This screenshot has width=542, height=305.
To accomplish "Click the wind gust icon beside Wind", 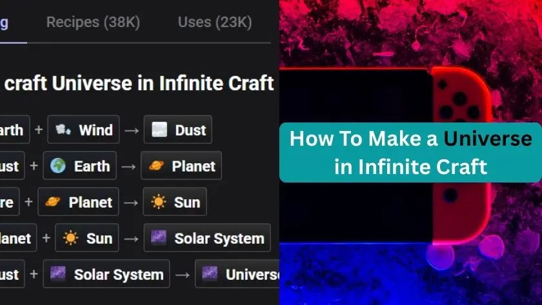I will tap(63, 130).
